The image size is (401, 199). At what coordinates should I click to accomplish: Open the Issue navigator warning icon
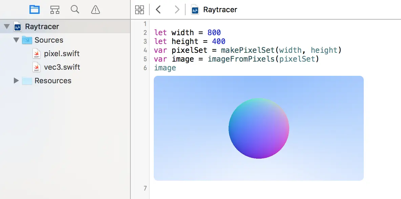coord(95,10)
